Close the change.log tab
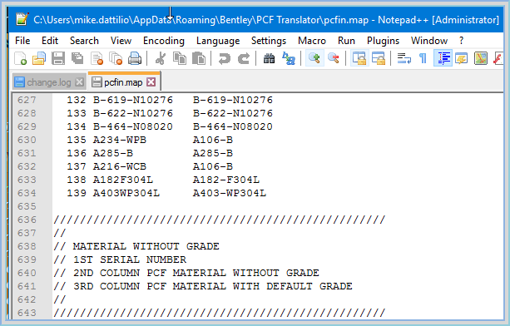 pos(79,82)
